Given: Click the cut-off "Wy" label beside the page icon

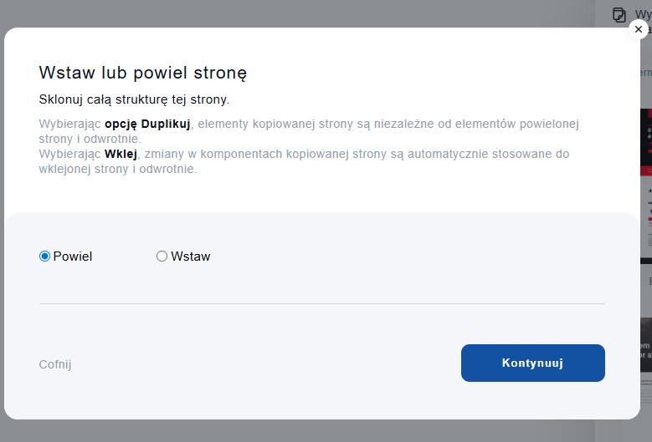Looking at the screenshot, I should pyautogui.click(x=643, y=14).
